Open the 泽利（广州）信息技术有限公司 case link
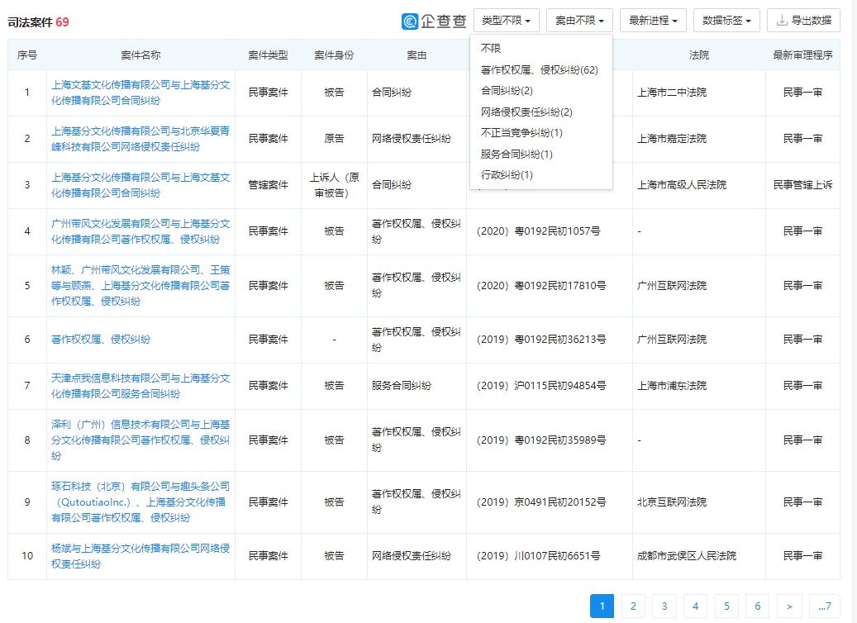Viewport: 857px width, 623px height. click(140, 440)
